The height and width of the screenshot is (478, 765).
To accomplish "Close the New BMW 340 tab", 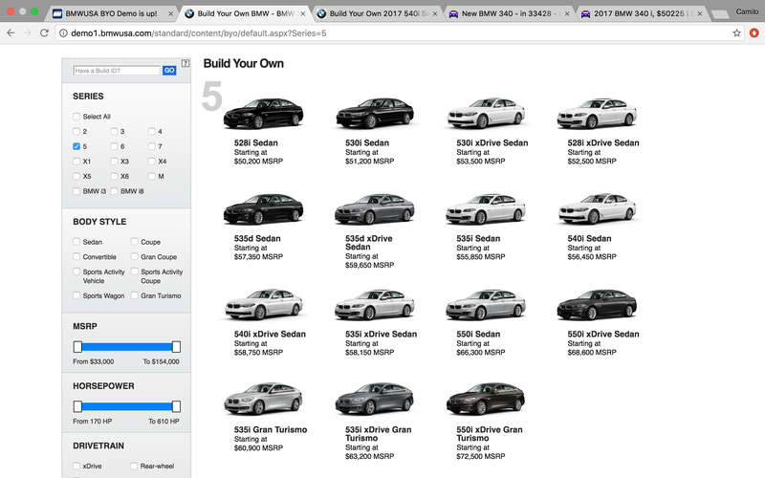I will click(567, 13).
